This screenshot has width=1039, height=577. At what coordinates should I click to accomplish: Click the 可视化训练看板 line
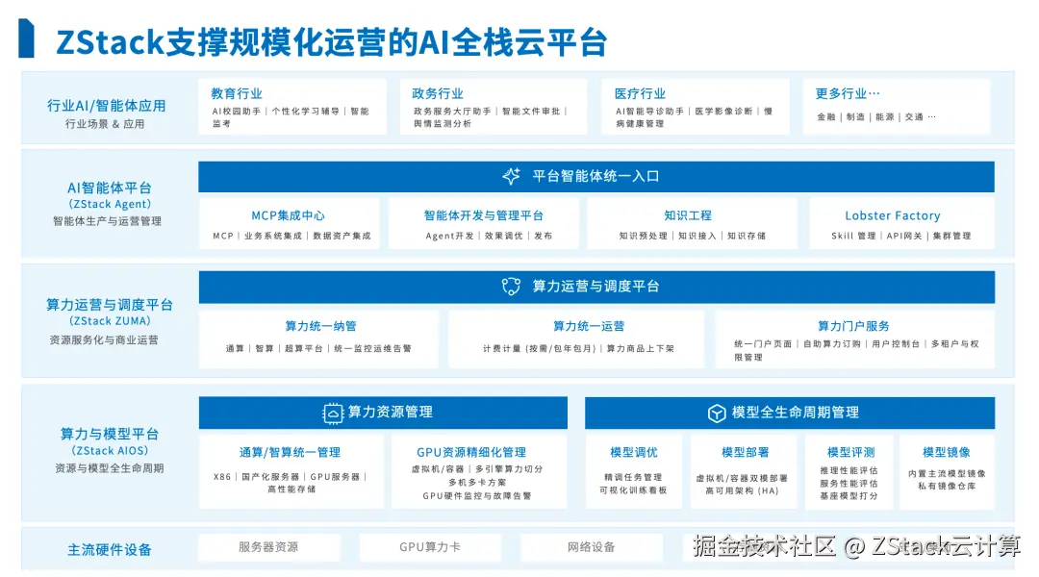[x=633, y=490]
